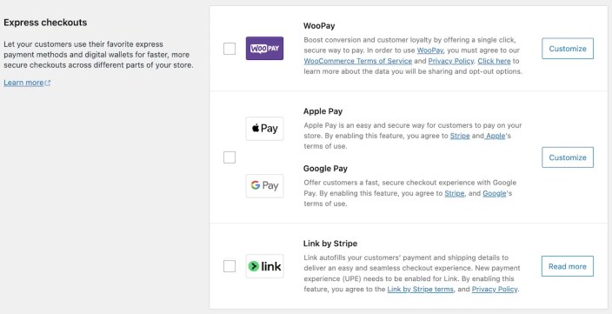The image size is (612, 314).
Task: Enable the WooPay checkbox
Action: click(229, 49)
